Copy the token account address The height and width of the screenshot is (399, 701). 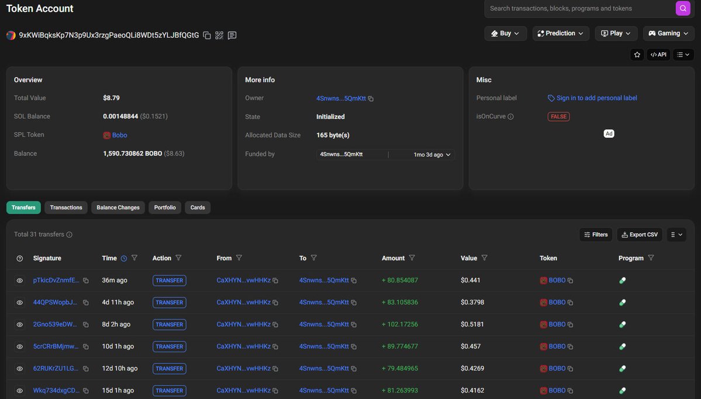tap(207, 35)
